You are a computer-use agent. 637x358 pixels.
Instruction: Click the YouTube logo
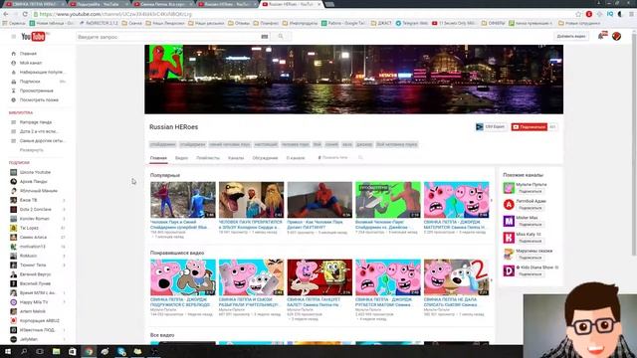(33, 37)
